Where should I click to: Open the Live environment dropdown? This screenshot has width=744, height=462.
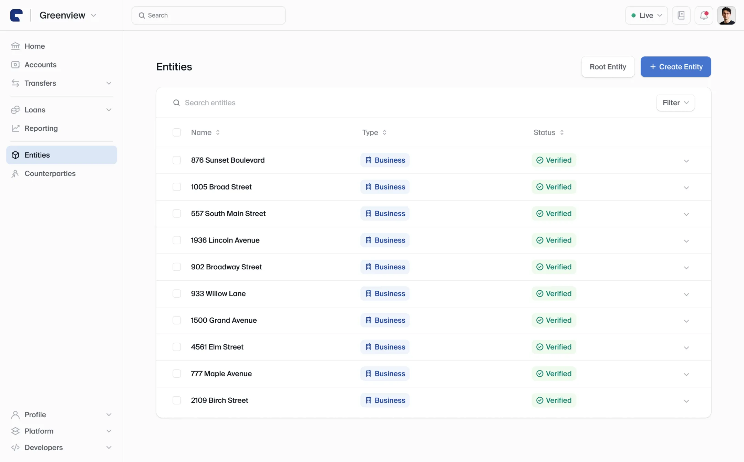(x=647, y=15)
